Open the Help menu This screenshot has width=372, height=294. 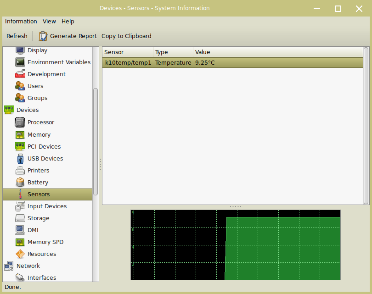(x=68, y=21)
